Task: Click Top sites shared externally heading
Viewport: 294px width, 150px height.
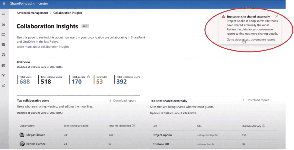Action: (169, 101)
